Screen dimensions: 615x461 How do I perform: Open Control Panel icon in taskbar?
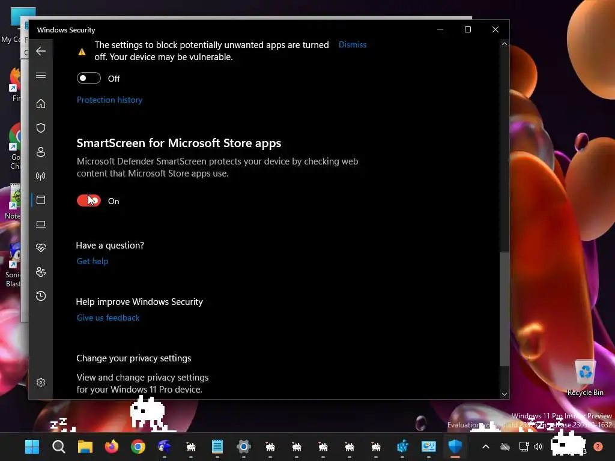click(429, 447)
